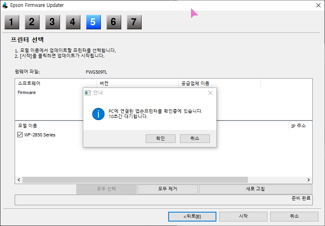Click greyed 모두 선택 button
325x226 pixels.
coord(107,189)
